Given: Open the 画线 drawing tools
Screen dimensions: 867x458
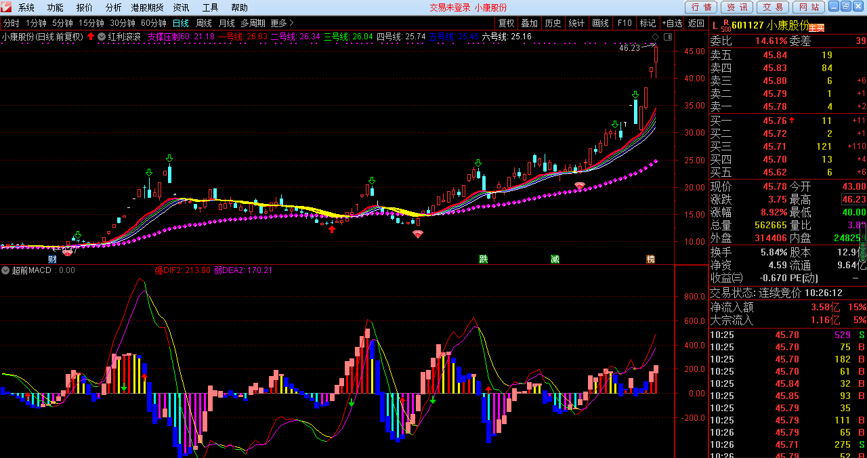Looking at the screenshot, I should pyautogui.click(x=600, y=23).
